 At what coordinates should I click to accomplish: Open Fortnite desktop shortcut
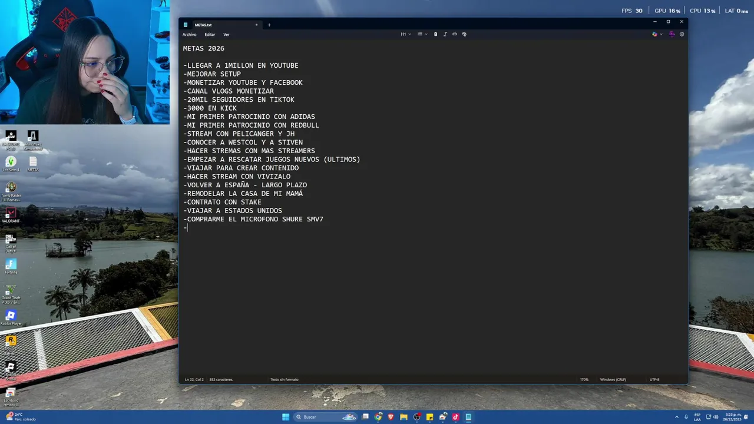[x=11, y=266]
